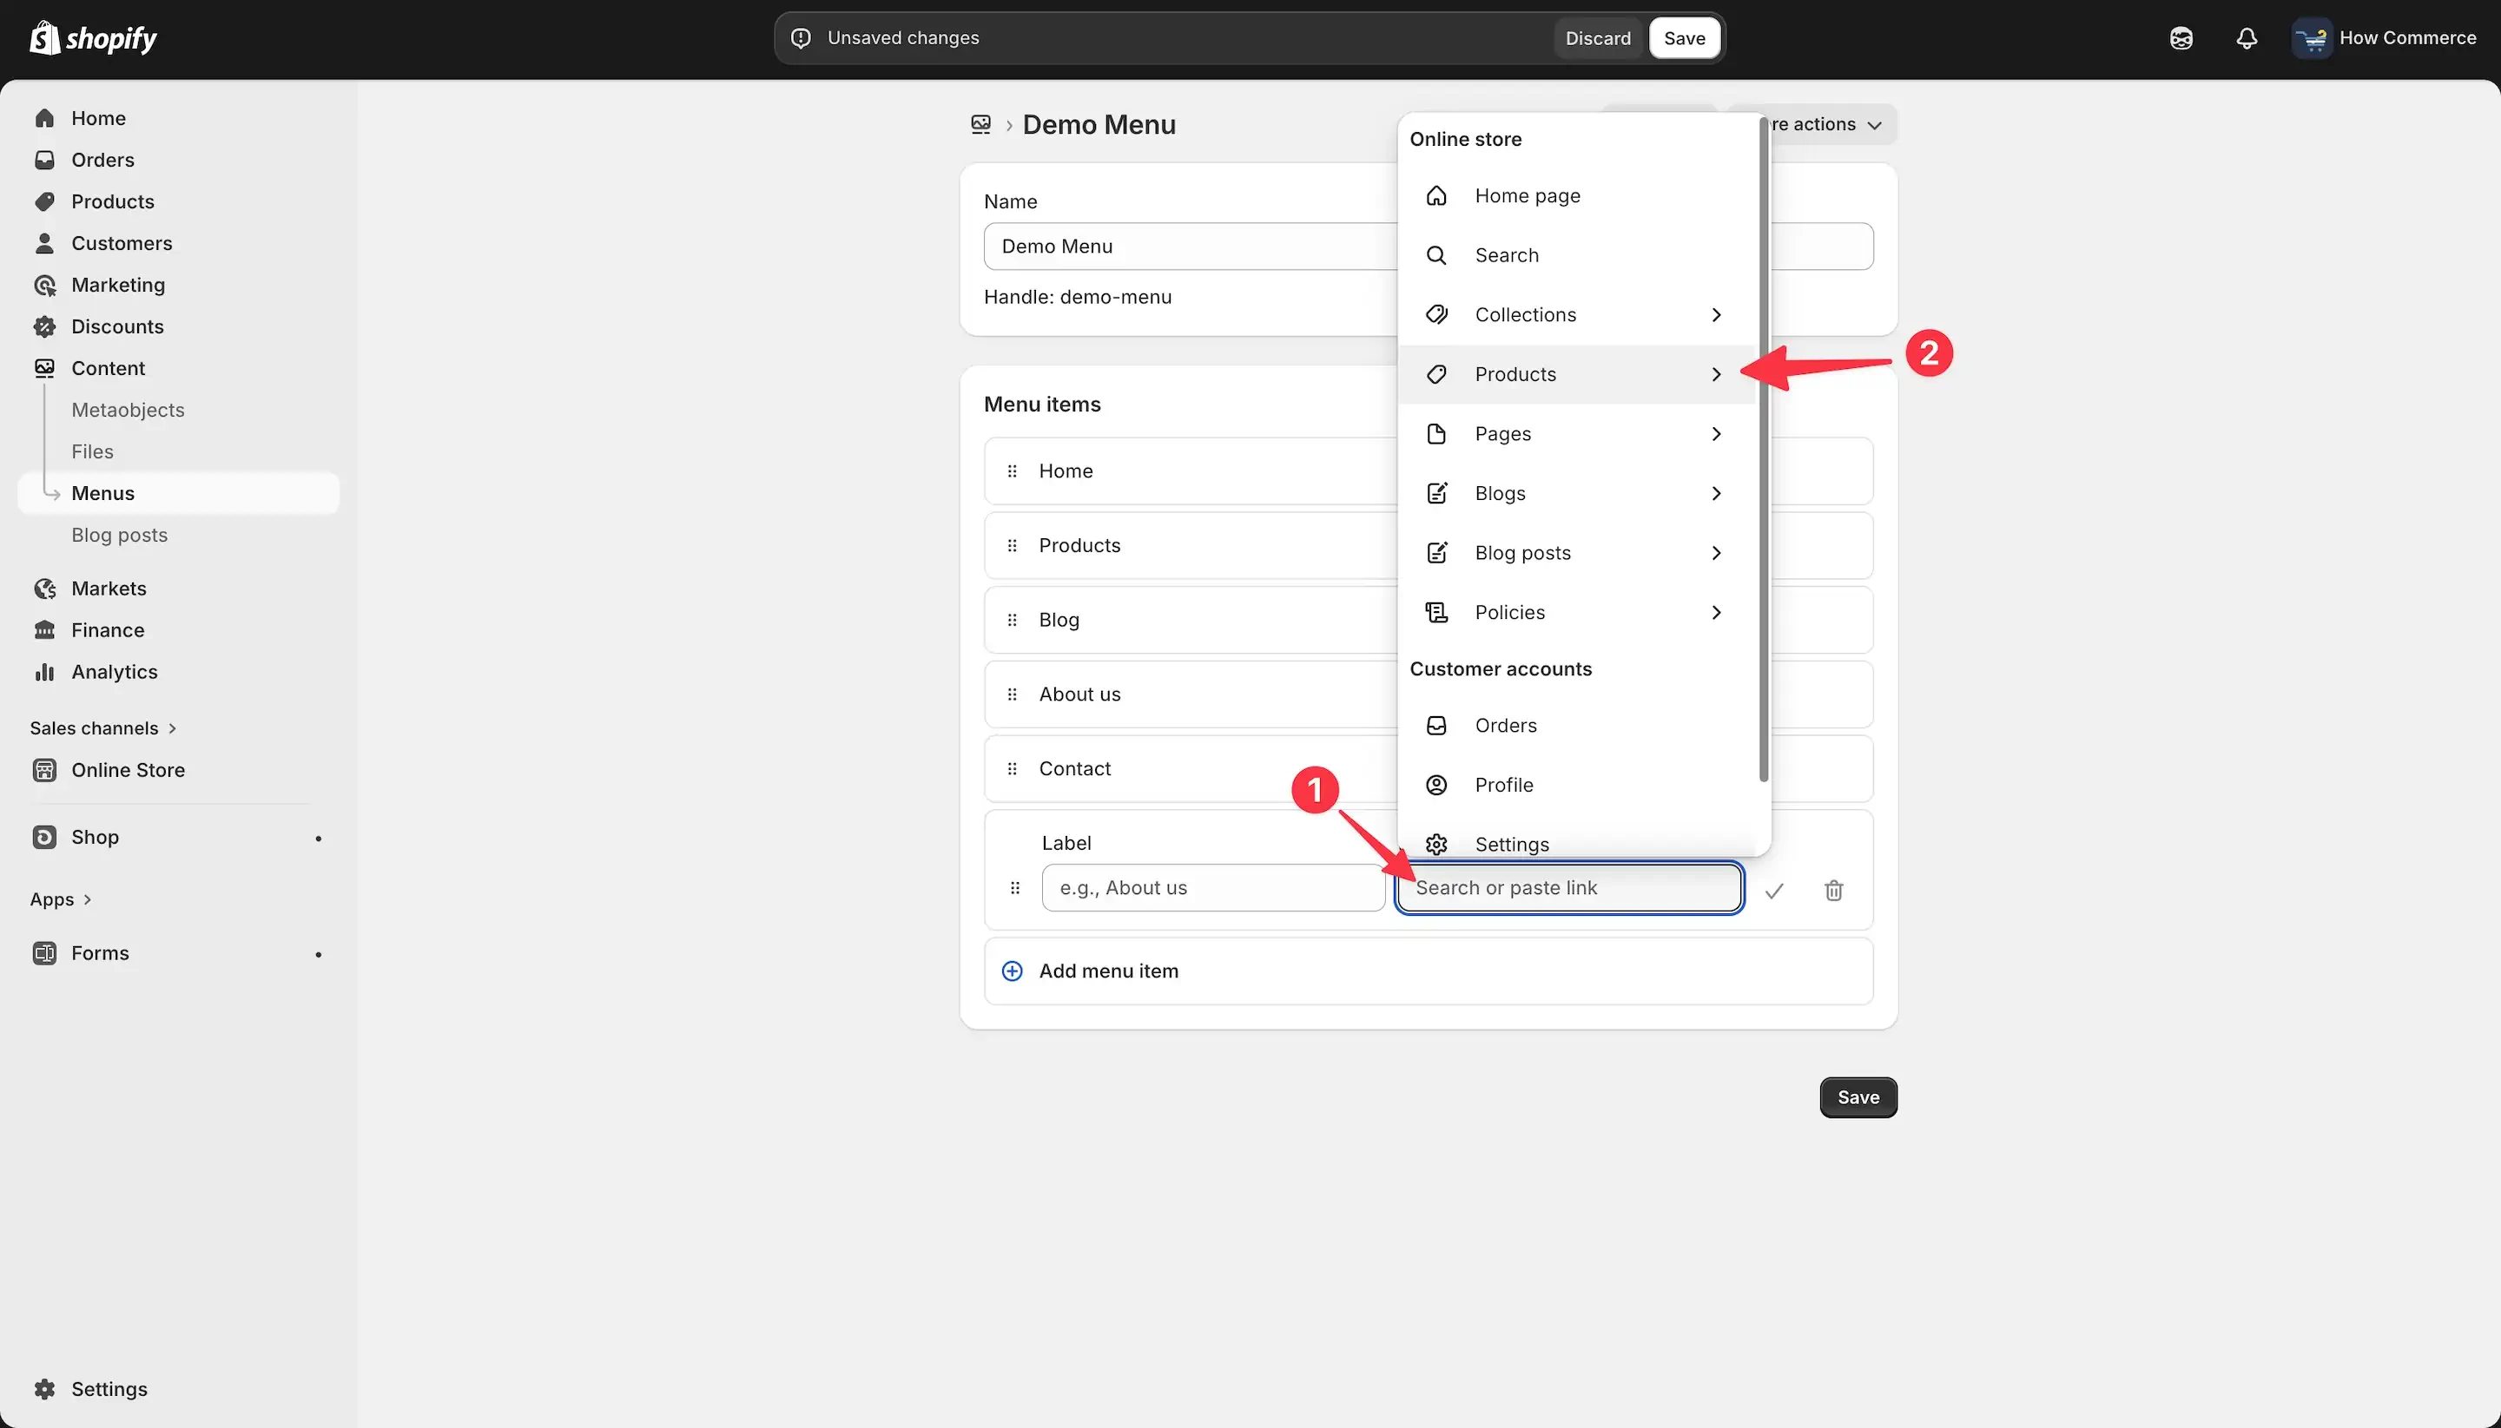Choose Profile under Customer accounts
Viewport: 2501px width, 1428px height.
click(x=1576, y=785)
